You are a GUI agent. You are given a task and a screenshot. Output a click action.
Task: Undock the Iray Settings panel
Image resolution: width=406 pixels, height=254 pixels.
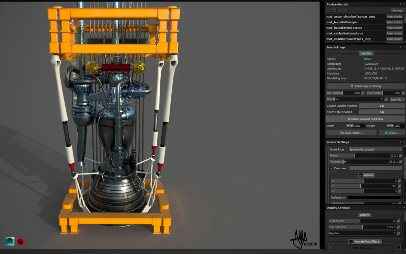pyautogui.click(x=400, y=47)
